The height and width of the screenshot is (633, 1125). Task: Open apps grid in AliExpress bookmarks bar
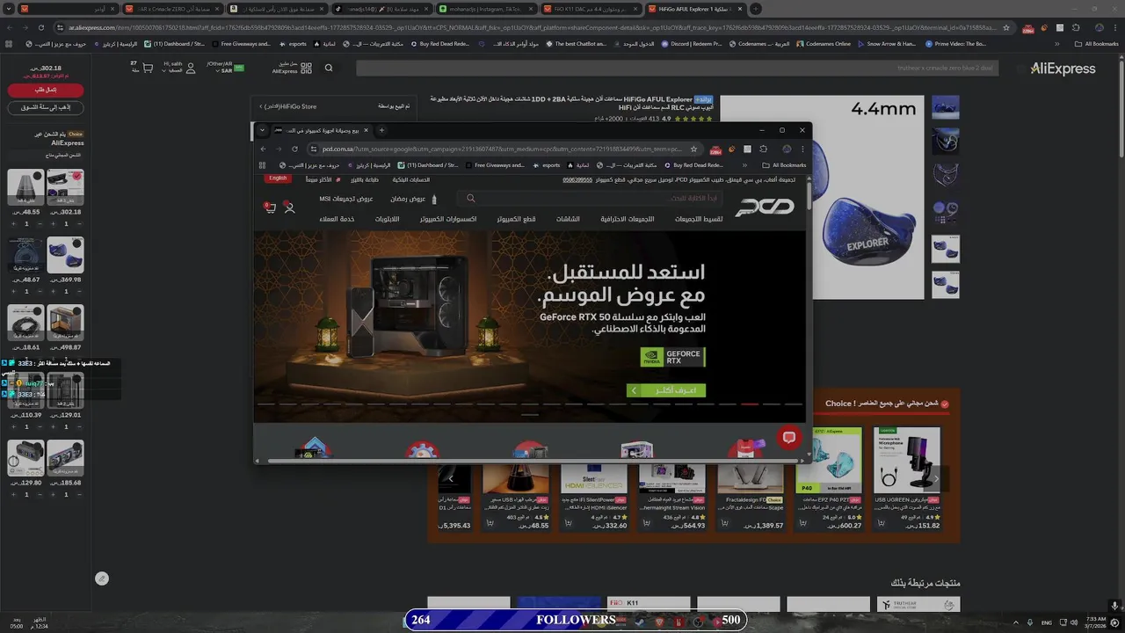9,43
